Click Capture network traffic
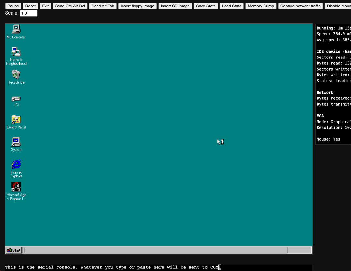Image resolution: width=351 pixels, height=271 pixels. coord(300,6)
